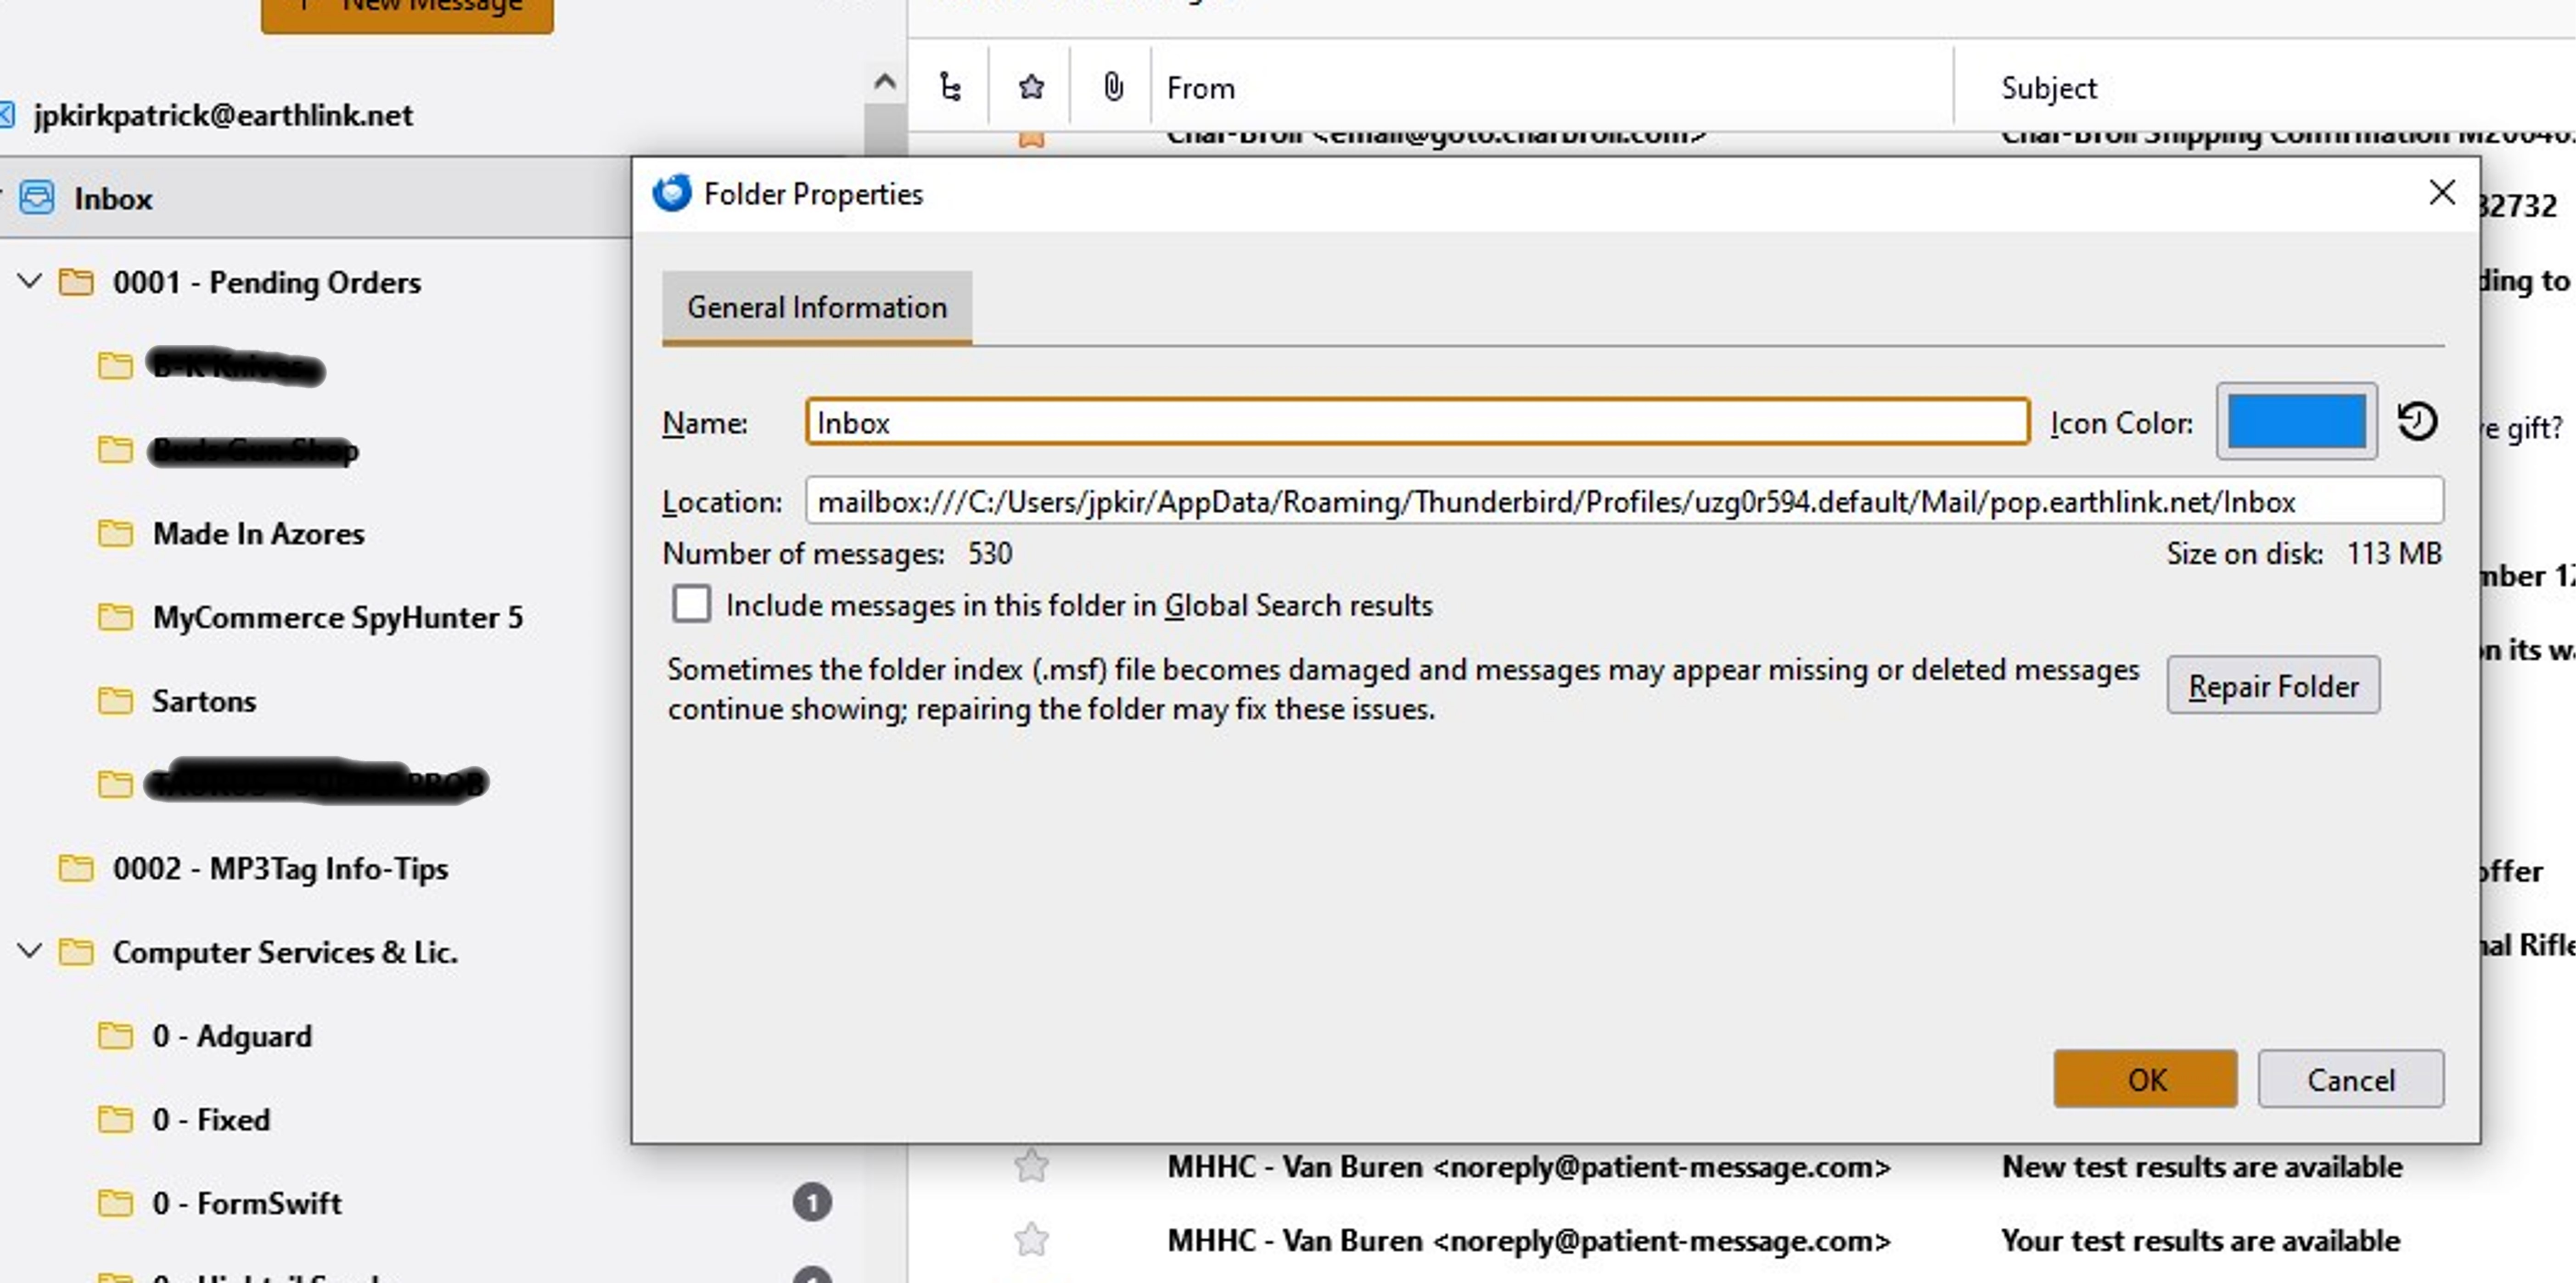Sort messages by the Subject column
The height and width of the screenshot is (1283, 2576).
2048,88
